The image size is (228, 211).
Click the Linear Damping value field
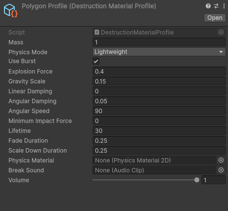pos(159,91)
